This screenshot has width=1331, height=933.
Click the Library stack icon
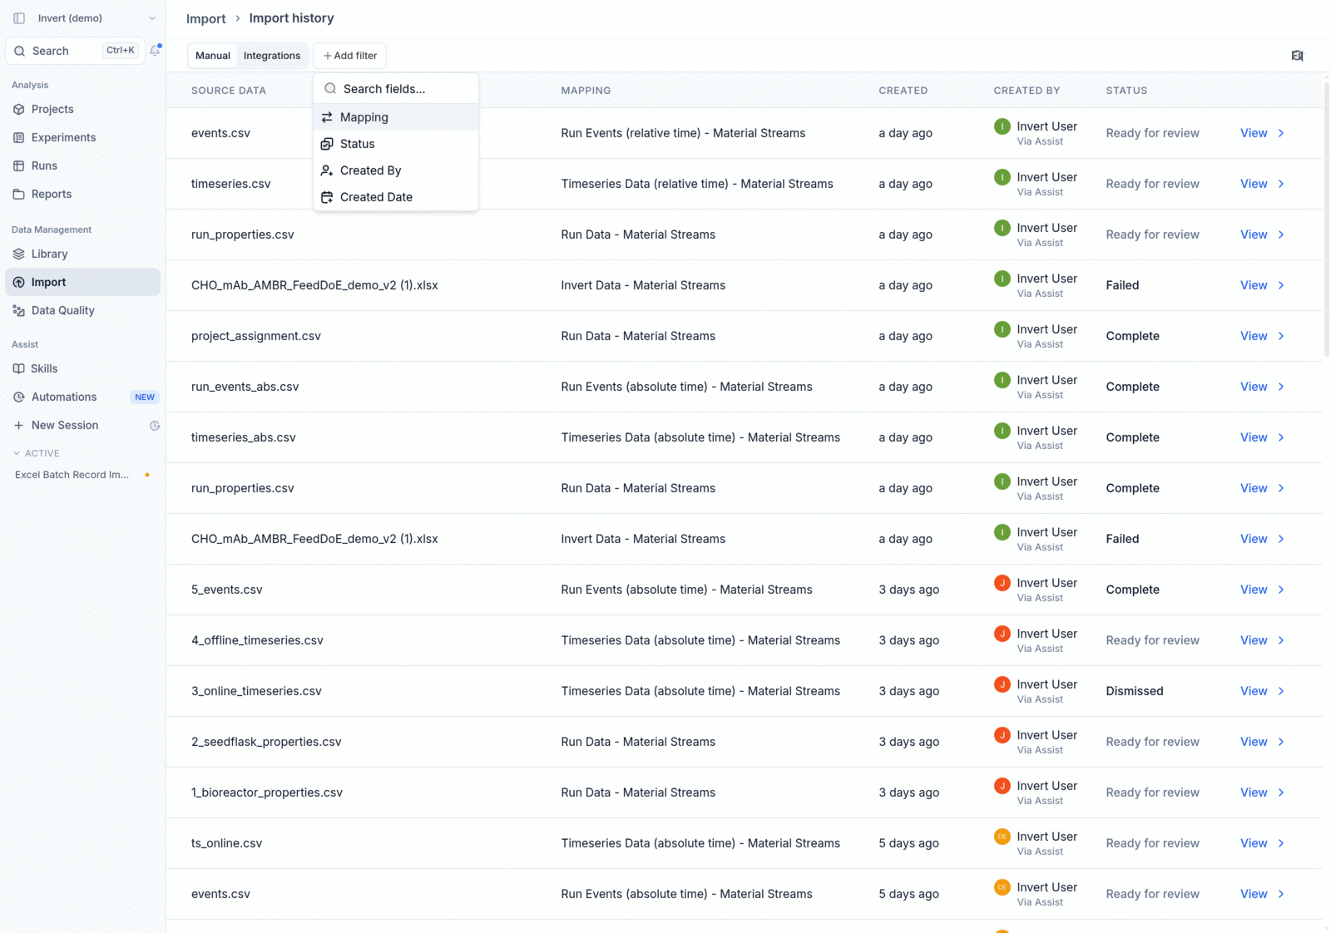point(19,254)
